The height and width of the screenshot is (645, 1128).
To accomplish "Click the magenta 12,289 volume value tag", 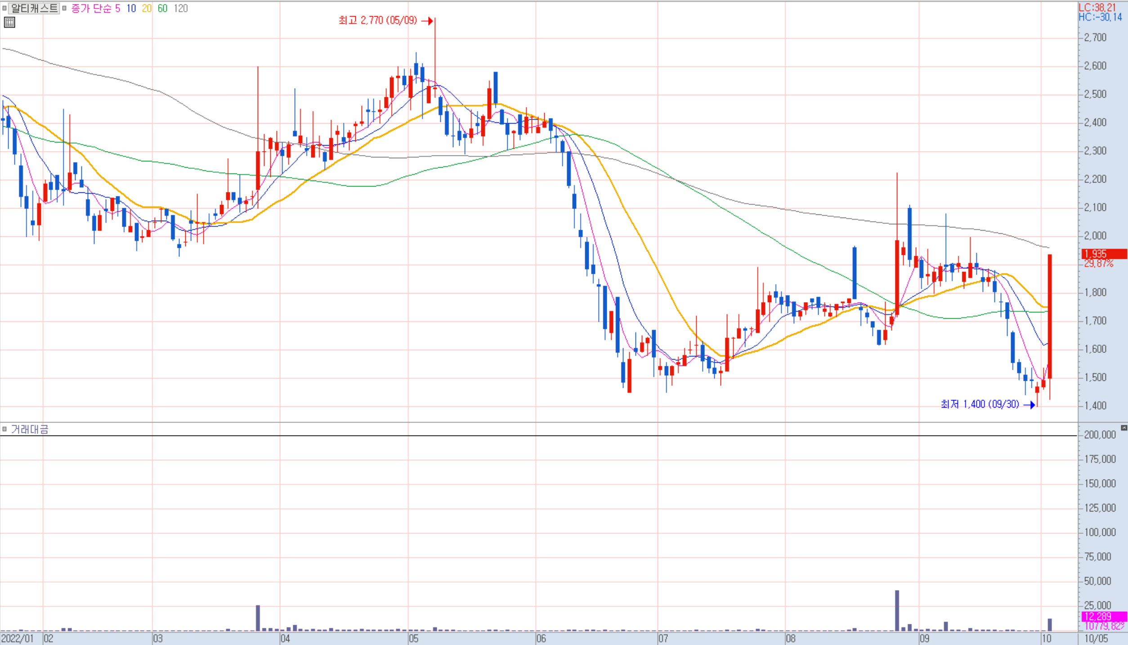I will pyautogui.click(x=1104, y=616).
